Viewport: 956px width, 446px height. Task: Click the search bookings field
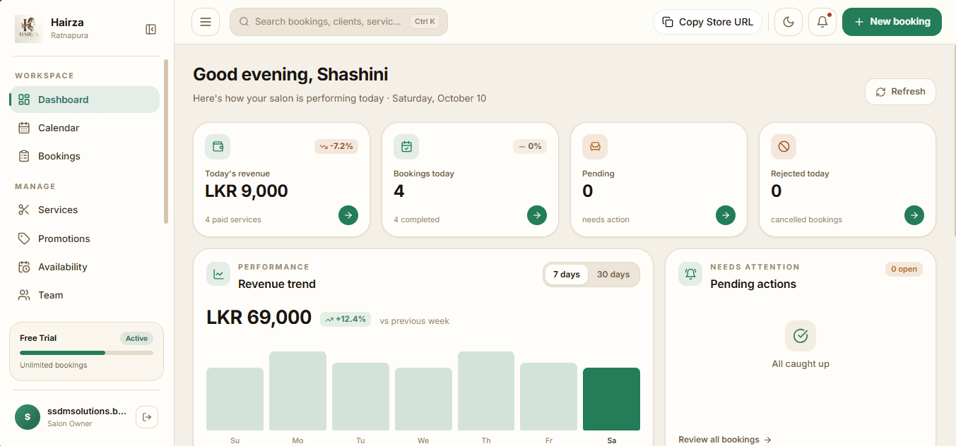tap(338, 22)
